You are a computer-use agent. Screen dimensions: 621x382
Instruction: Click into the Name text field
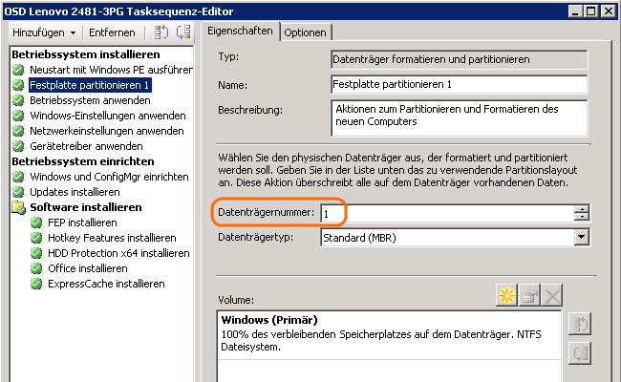[x=457, y=84]
